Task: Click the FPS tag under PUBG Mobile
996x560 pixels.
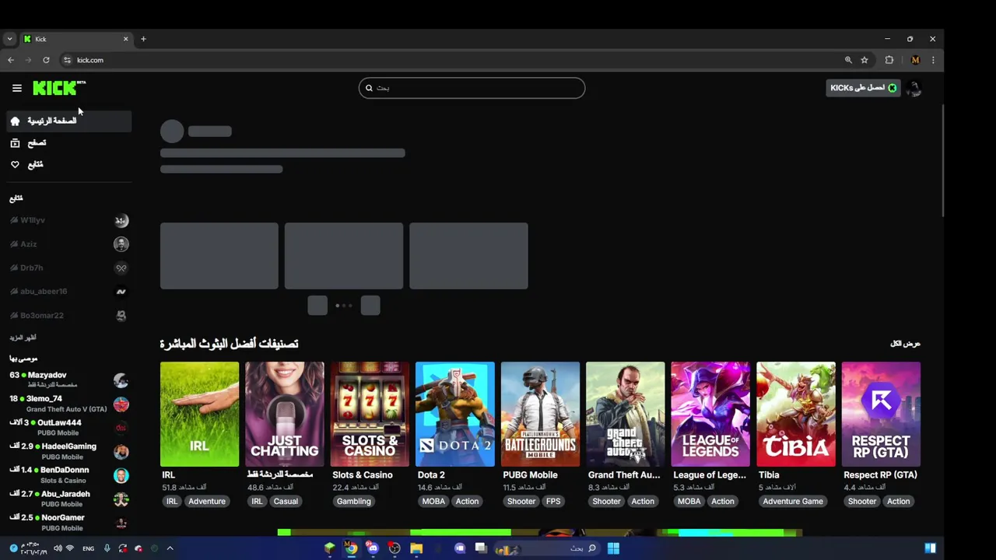Action: pyautogui.click(x=553, y=501)
